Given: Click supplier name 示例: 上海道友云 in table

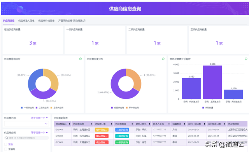Looking at the screenshot, I should tap(82, 130).
